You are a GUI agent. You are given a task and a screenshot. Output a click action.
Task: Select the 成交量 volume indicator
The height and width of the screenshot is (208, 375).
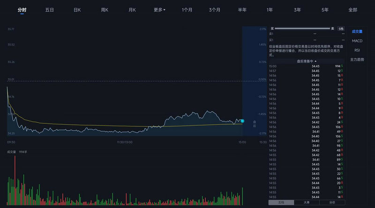coord(357,31)
